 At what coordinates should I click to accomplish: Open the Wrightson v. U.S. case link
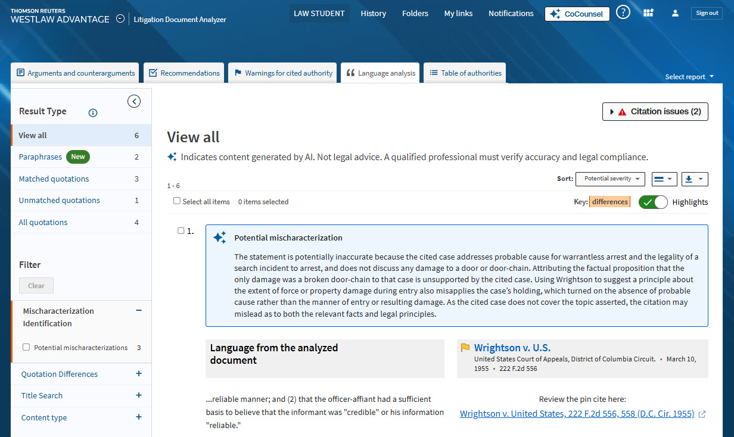512,348
